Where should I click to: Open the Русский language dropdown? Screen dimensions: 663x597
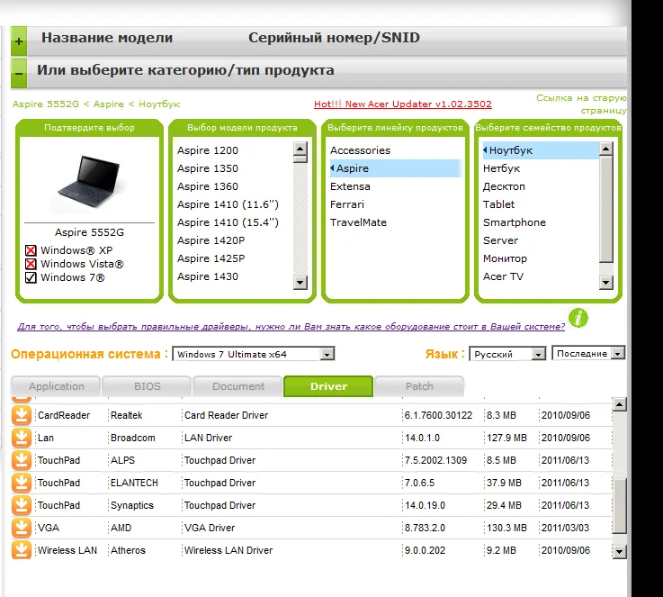[x=507, y=354]
